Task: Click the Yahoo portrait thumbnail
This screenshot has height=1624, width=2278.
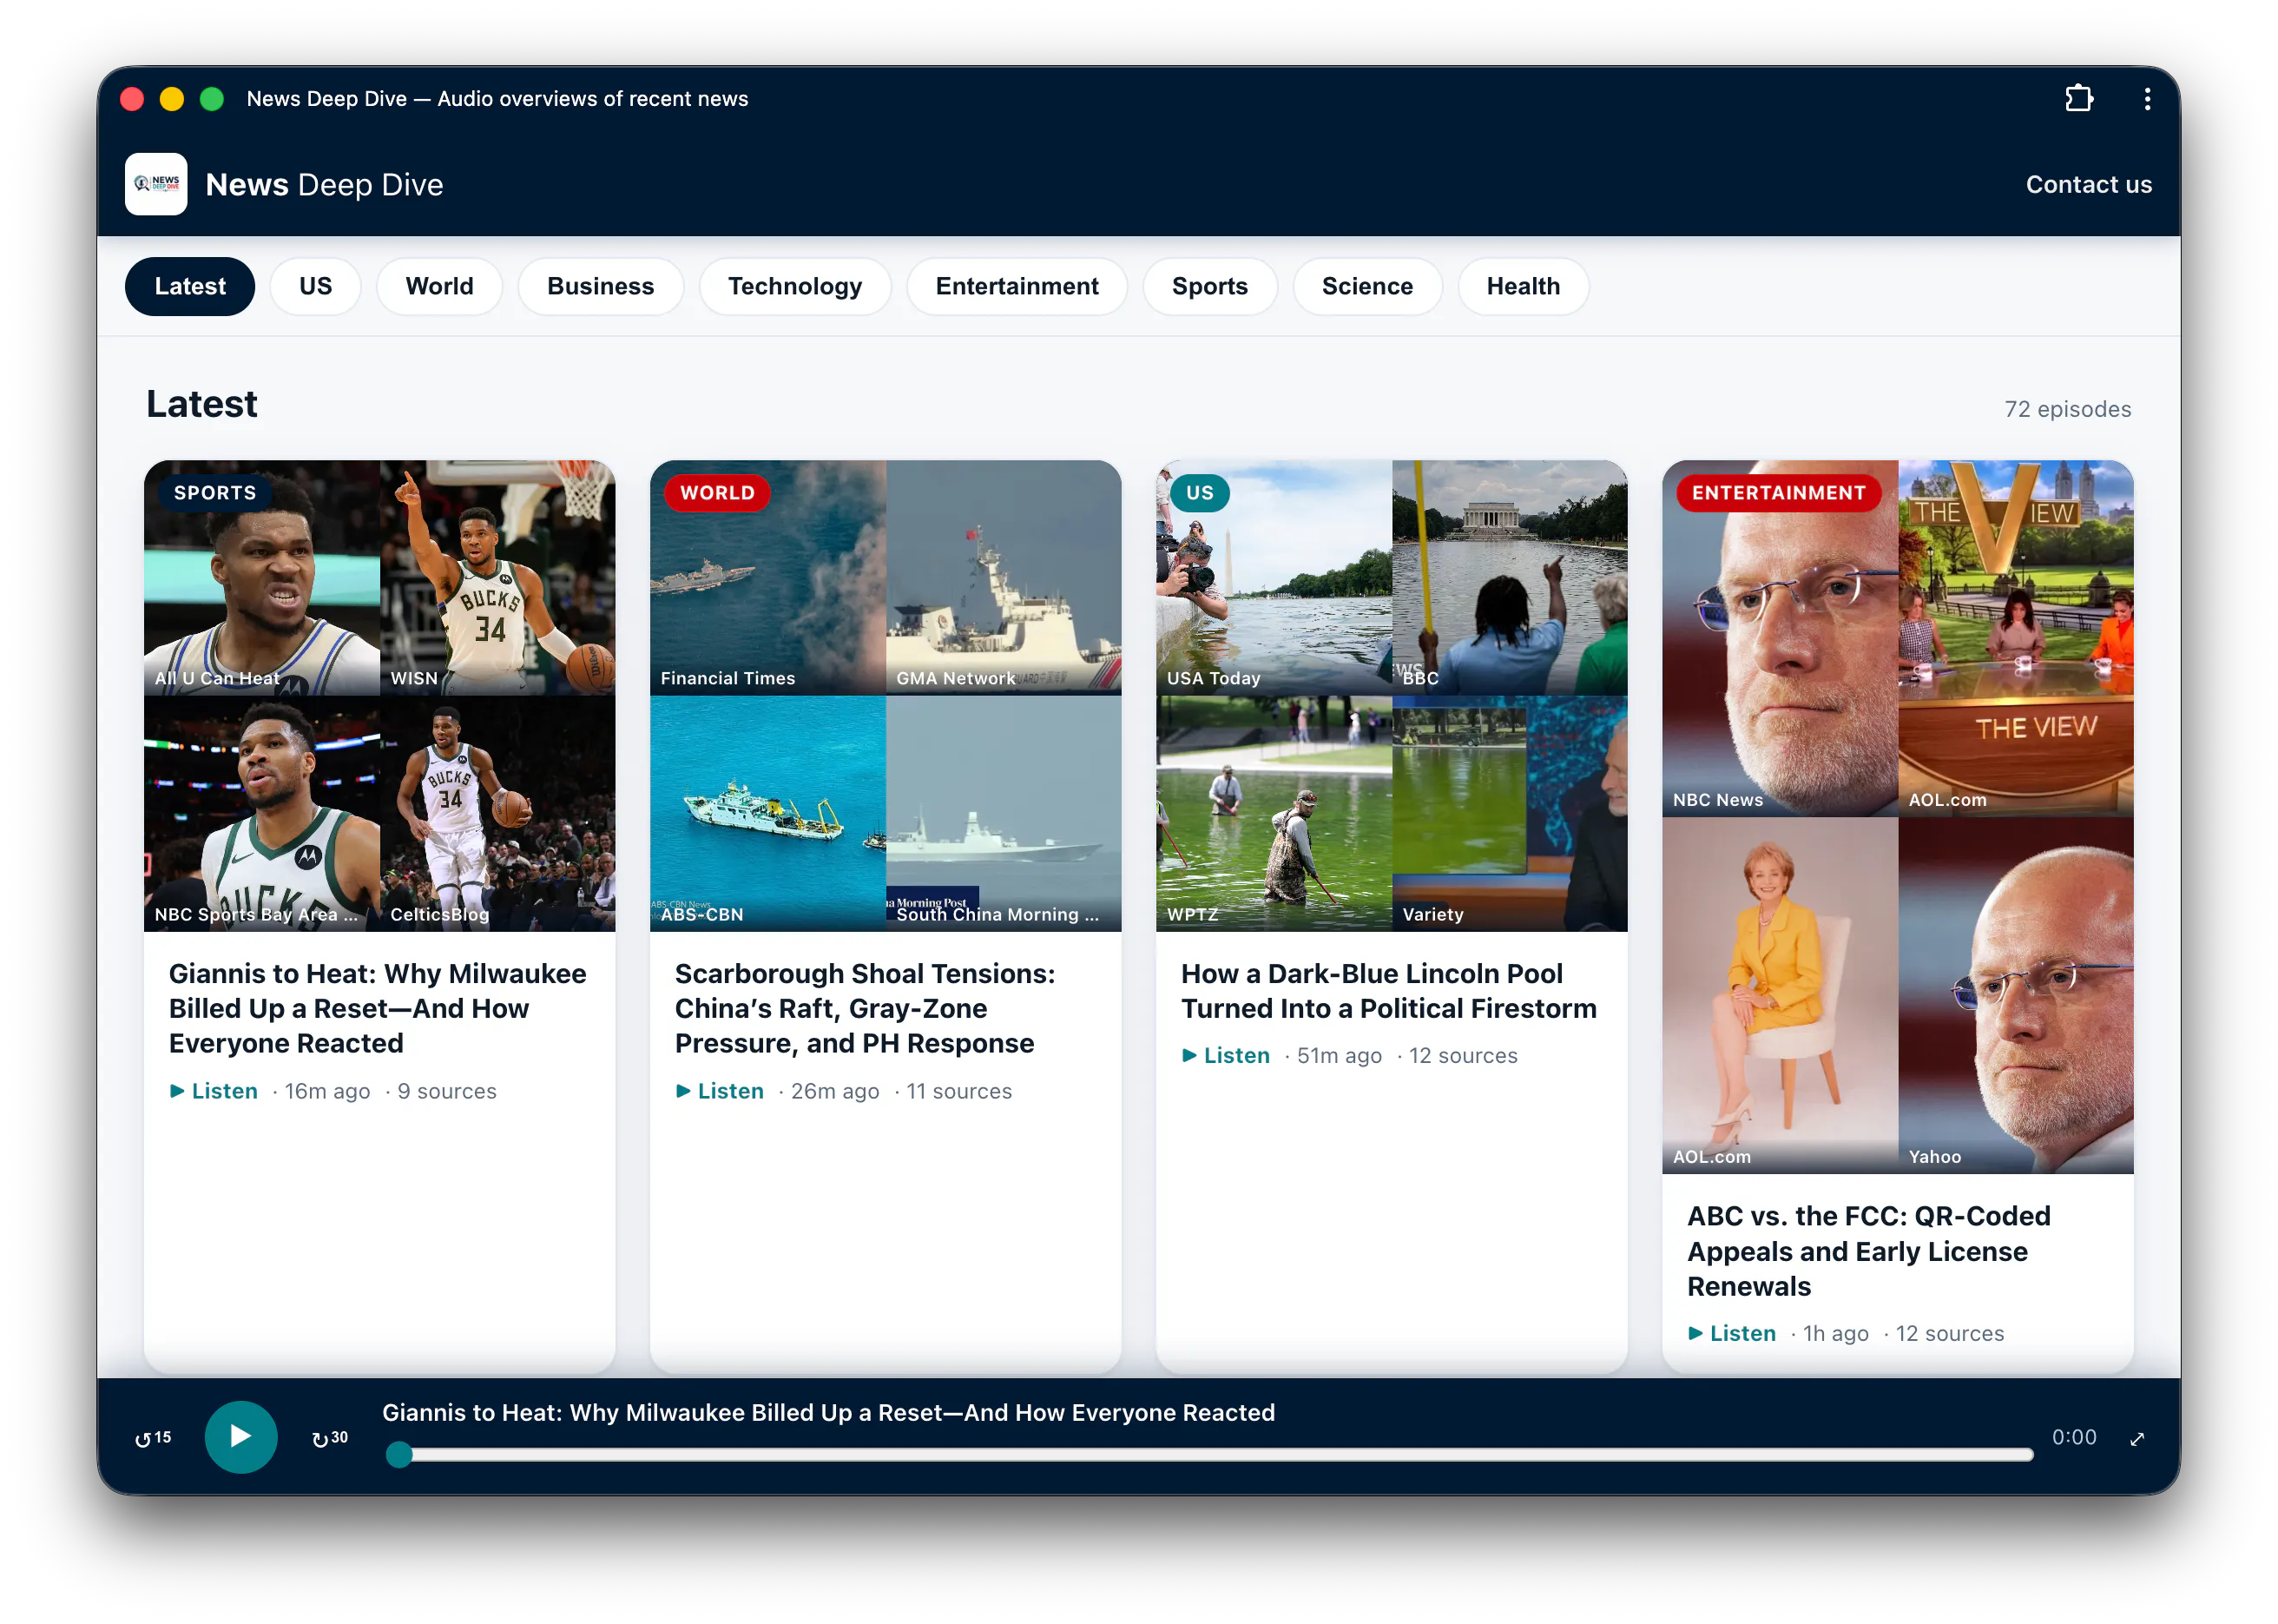Action: [x=2016, y=995]
